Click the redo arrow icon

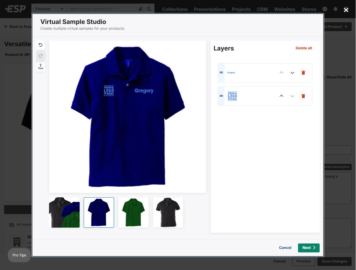tap(40, 56)
